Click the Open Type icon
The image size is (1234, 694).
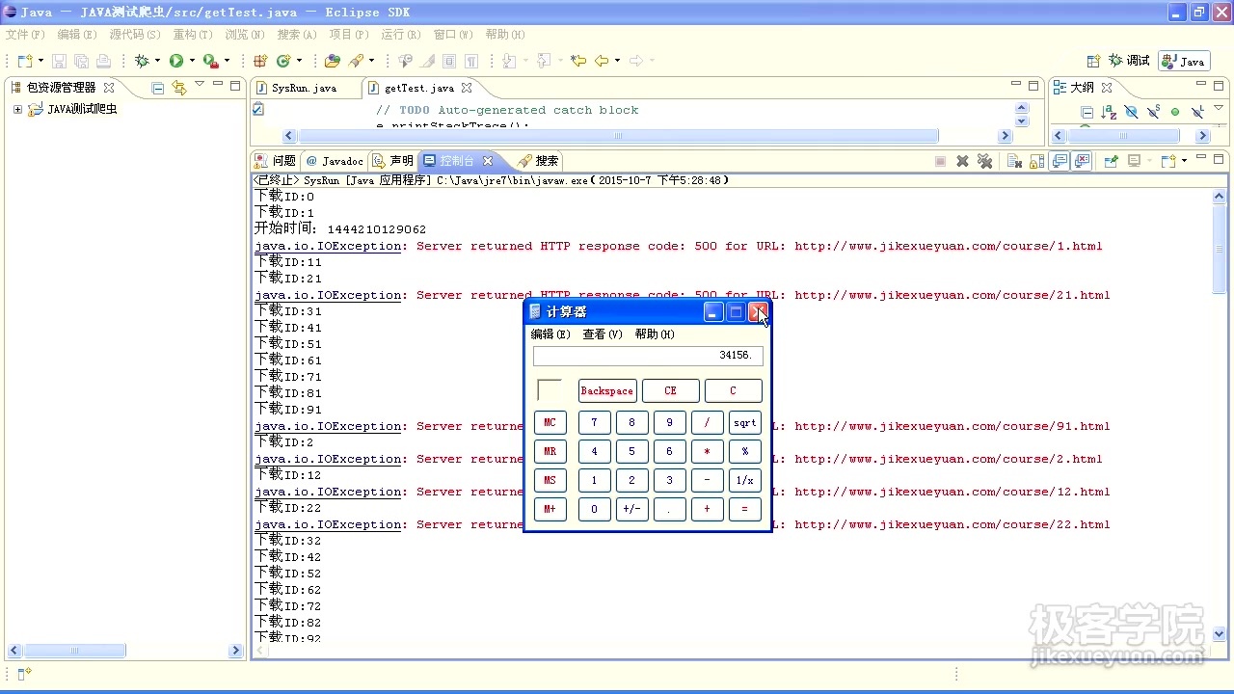(333, 61)
